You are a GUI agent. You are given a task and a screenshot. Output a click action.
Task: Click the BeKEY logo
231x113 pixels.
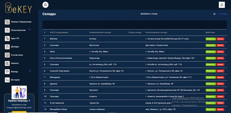pos(18,8)
